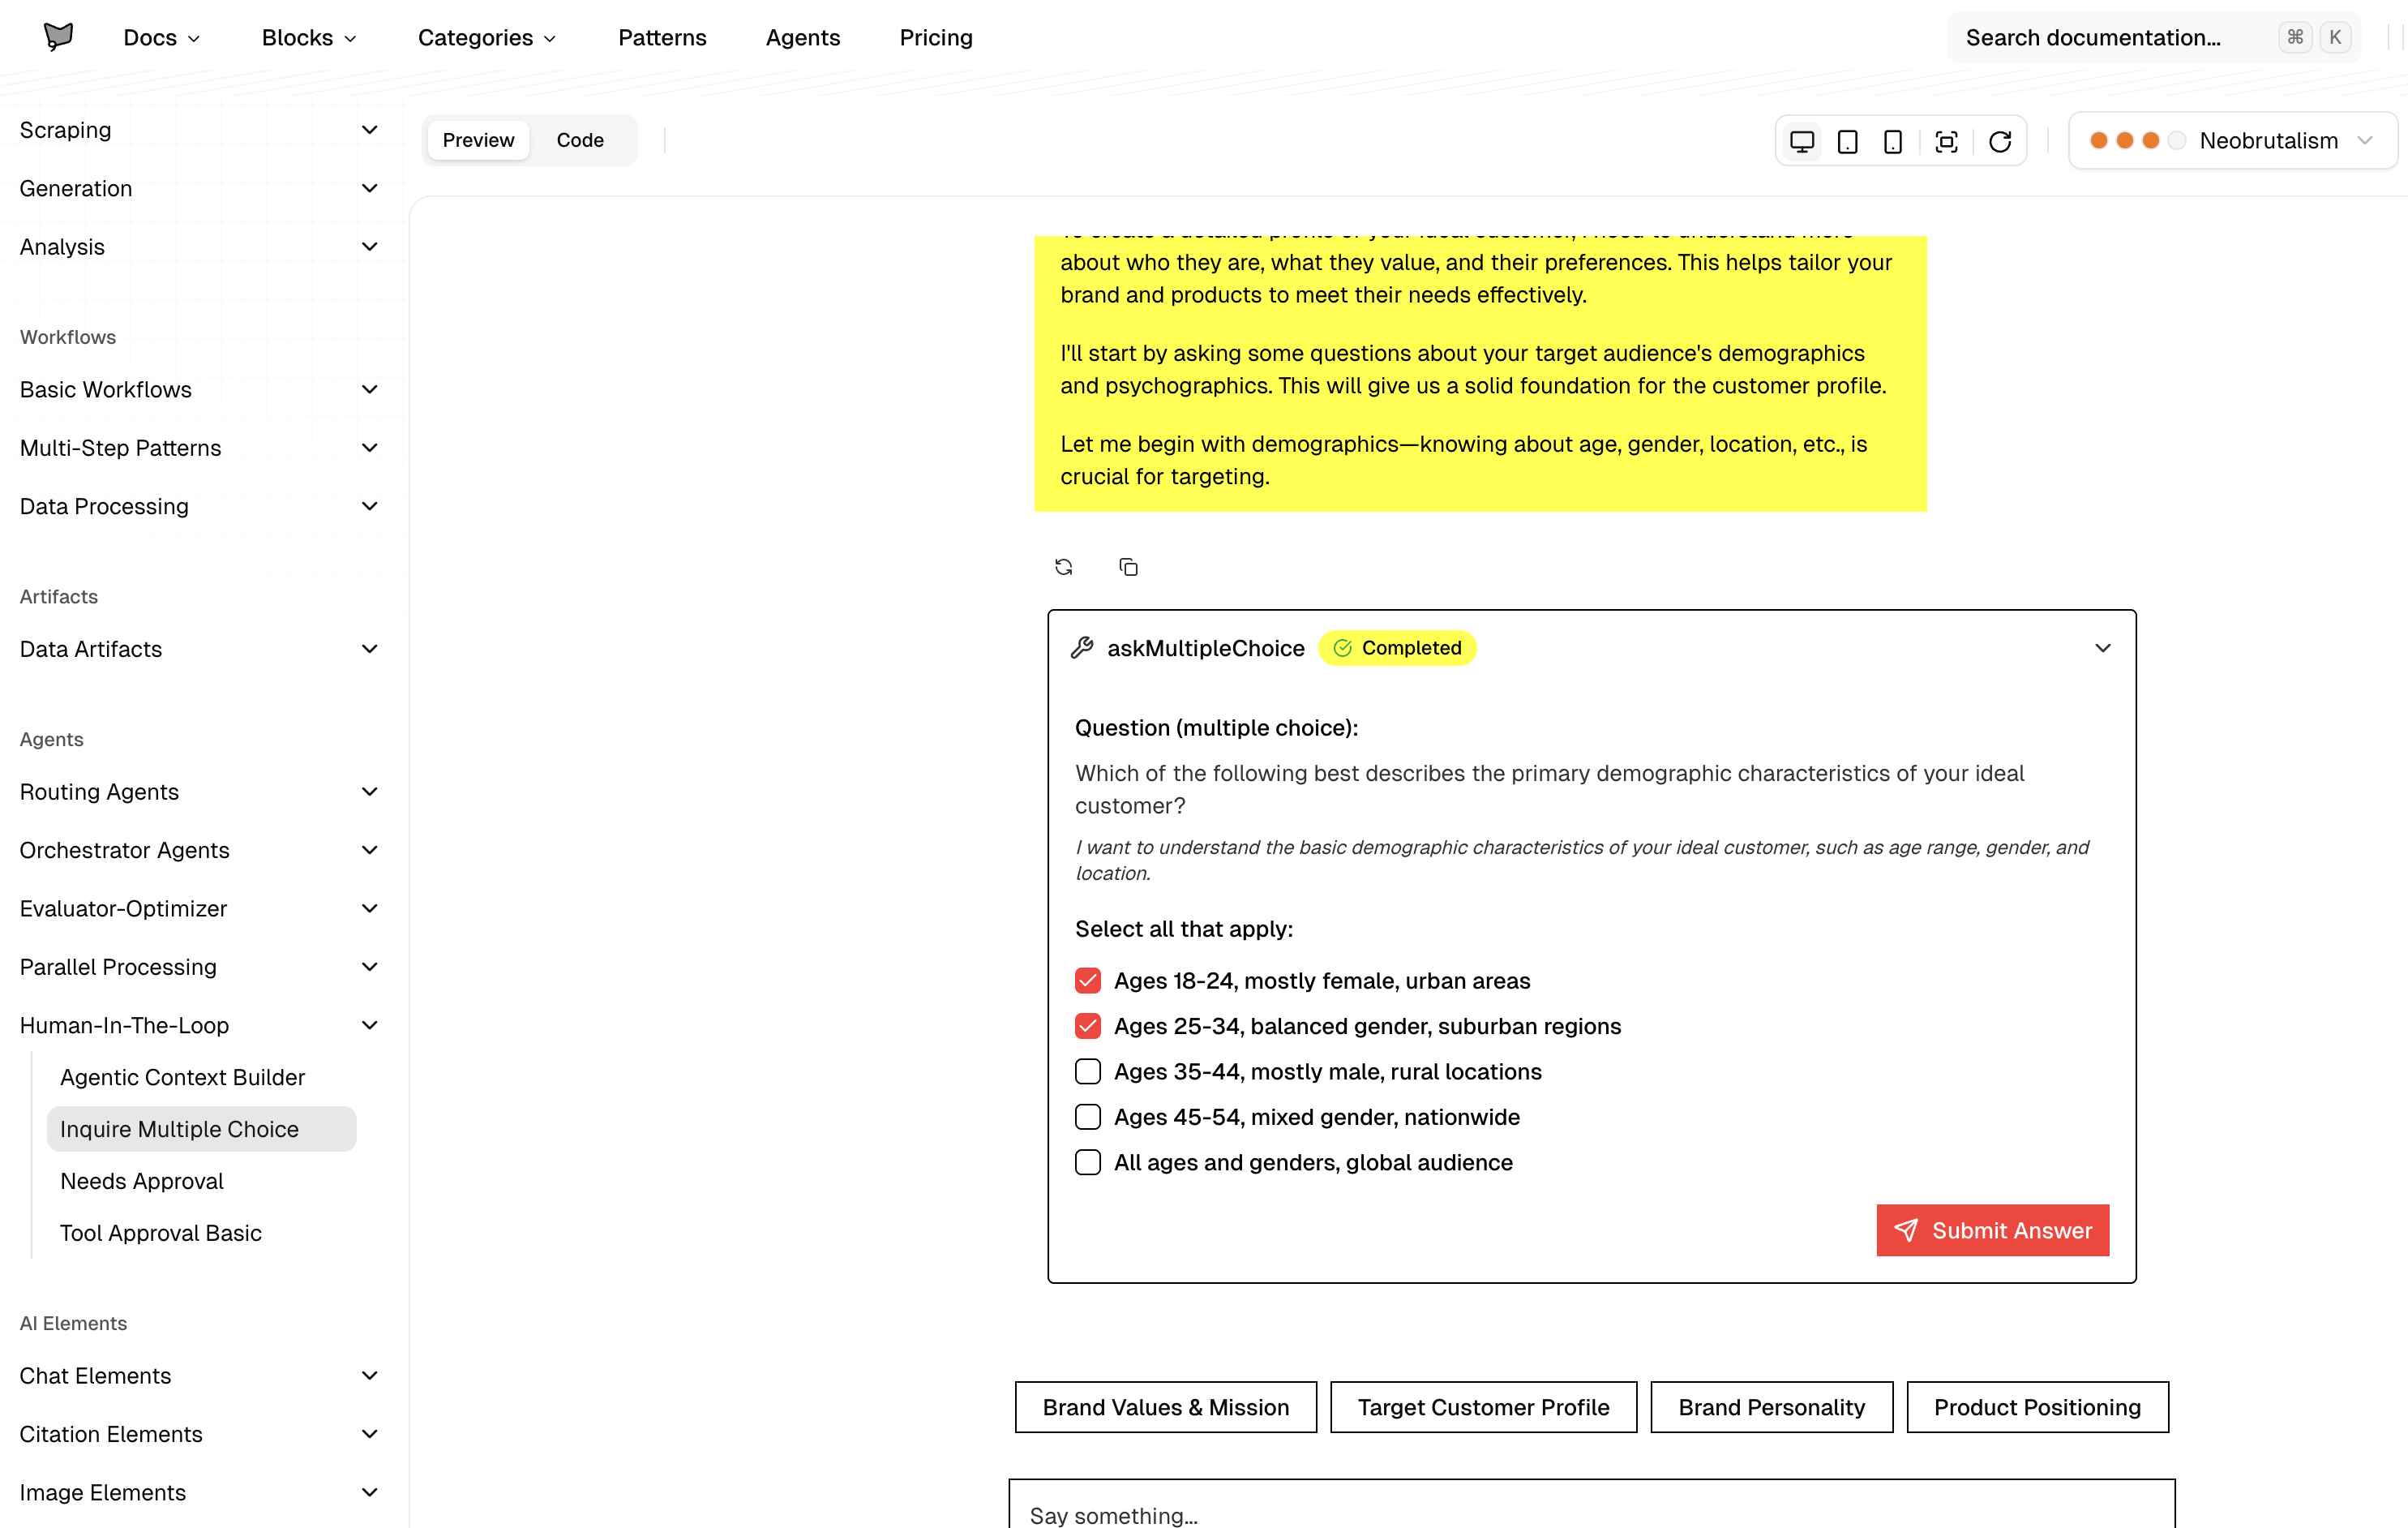Select Target Customer Profile suggestion
Image resolution: width=2408 pixels, height=1528 pixels.
click(x=1483, y=1407)
